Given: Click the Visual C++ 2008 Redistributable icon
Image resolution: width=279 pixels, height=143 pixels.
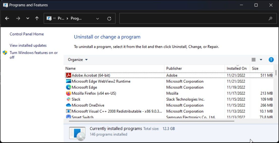Looking at the screenshot, I should [69, 111].
